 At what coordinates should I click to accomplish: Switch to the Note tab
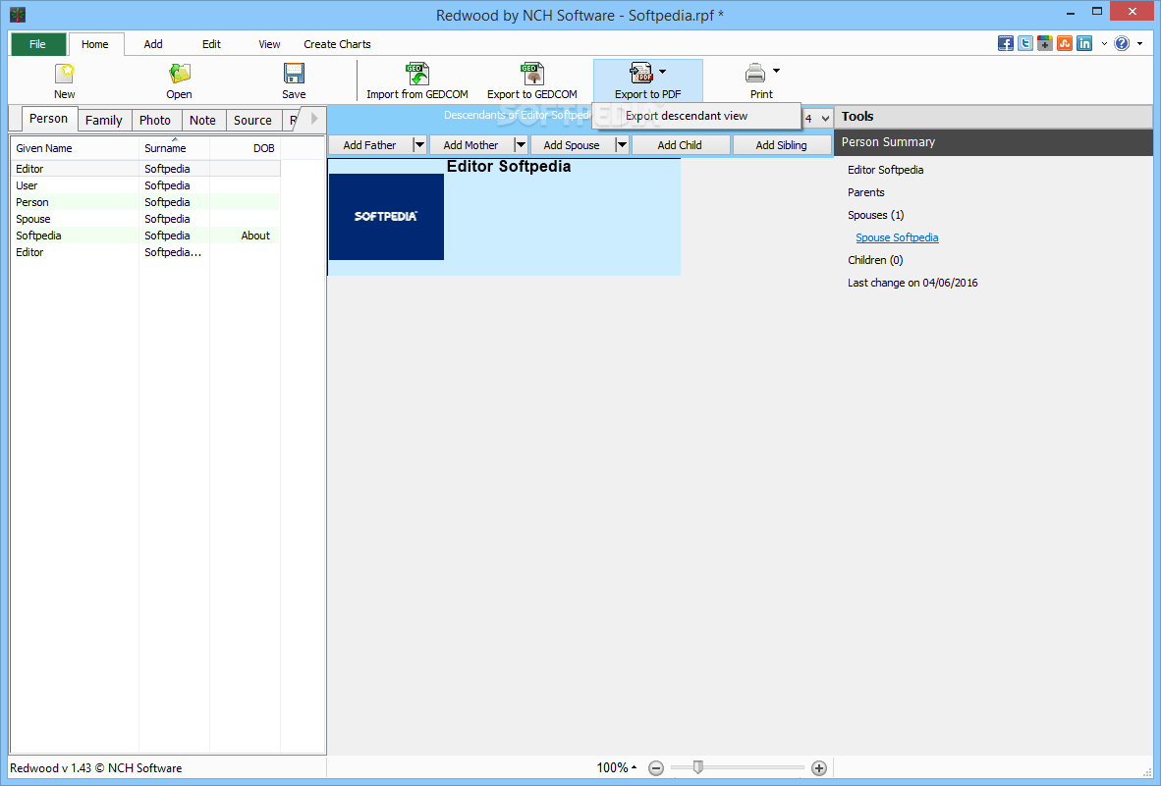click(x=202, y=120)
